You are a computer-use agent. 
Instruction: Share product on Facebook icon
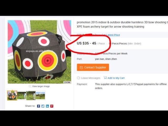[x=39, y=106]
